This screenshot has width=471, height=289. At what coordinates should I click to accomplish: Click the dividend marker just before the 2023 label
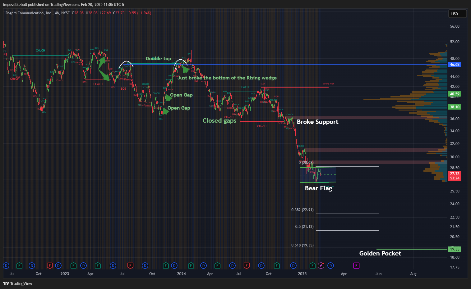click(58, 265)
